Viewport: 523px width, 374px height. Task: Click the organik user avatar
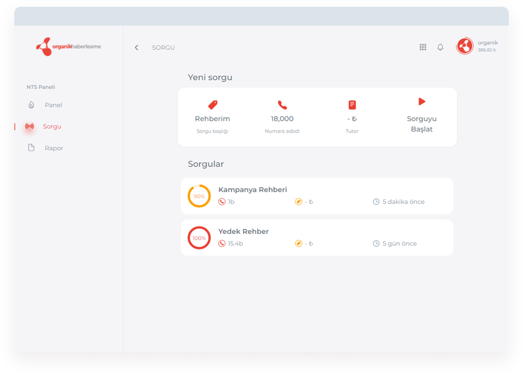coord(465,46)
